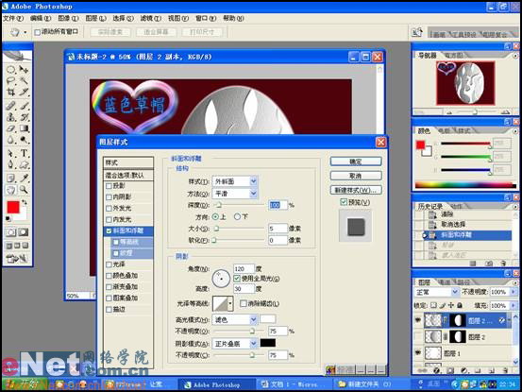Open Hand tool preset picker in options bar
Viewport: 522px width, 392px height.
[x=25, y=32]
